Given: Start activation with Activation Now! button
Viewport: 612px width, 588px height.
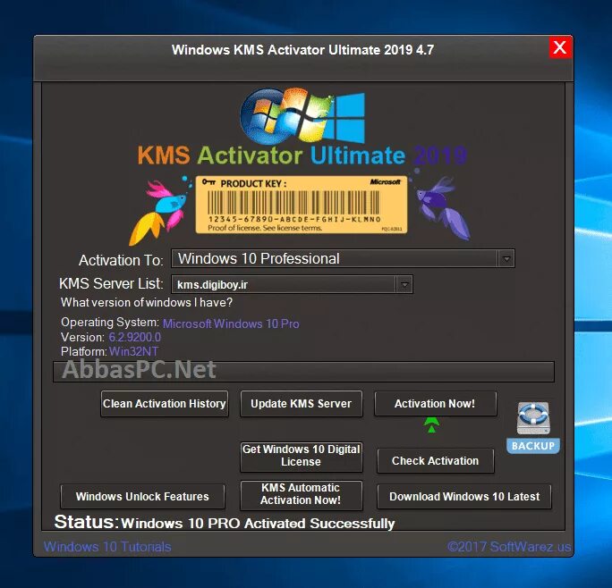Looking at the screenshot, I should pyautogui.click(x=435, y=404).
